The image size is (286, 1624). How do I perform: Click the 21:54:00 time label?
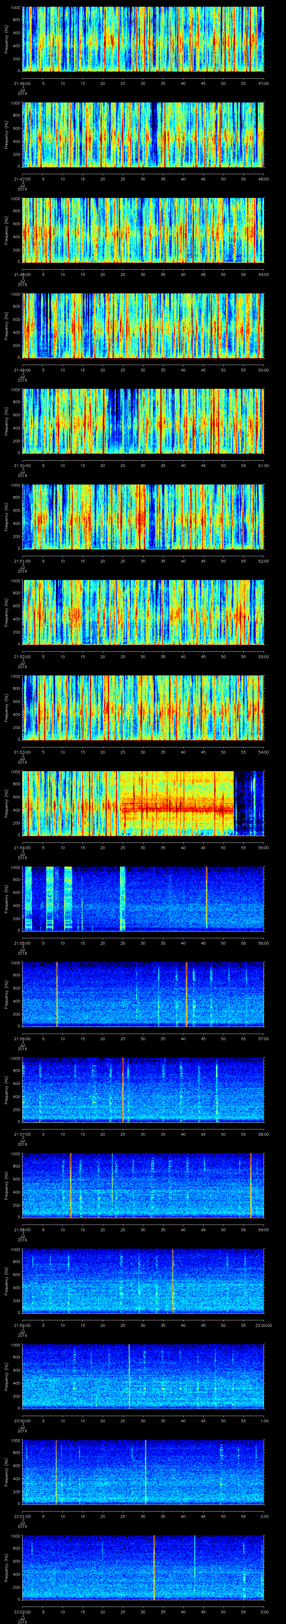tap(22, 847)
